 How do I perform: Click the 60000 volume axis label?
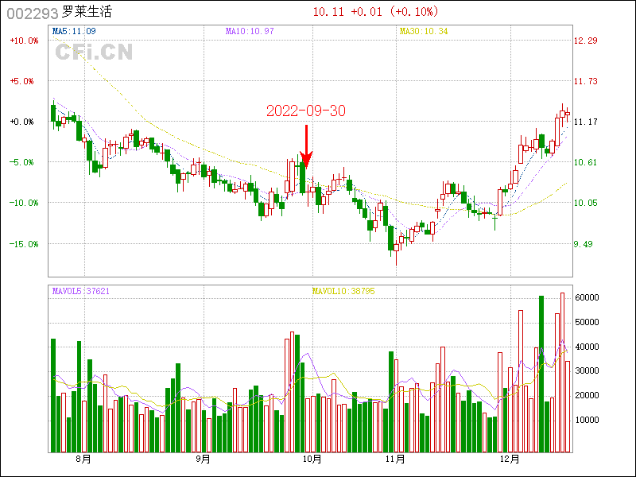click(x=588, y=297)
